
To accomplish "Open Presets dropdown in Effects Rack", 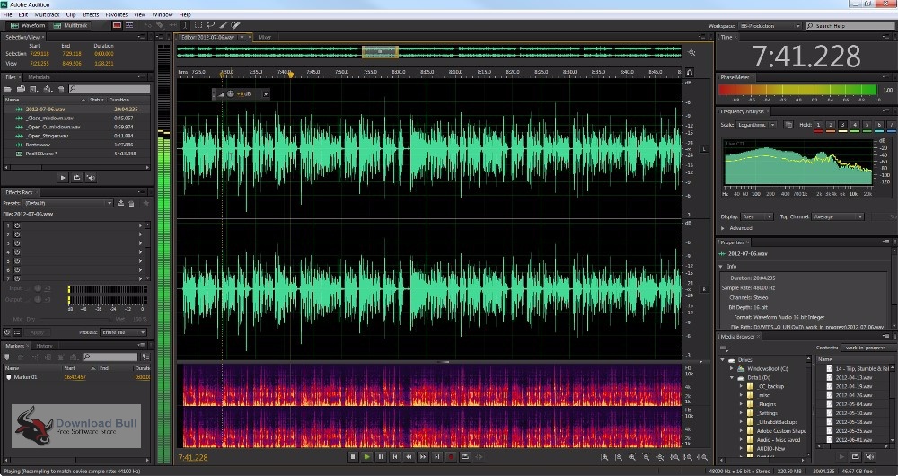I will click(68, 203).
